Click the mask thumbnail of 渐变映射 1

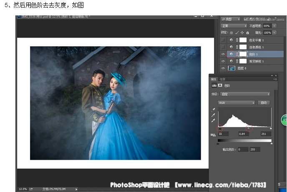243,61
